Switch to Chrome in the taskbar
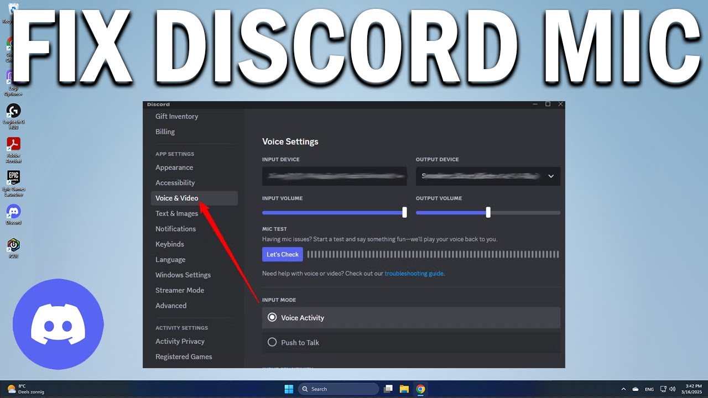The image size is (708, 398). [420, 389]
